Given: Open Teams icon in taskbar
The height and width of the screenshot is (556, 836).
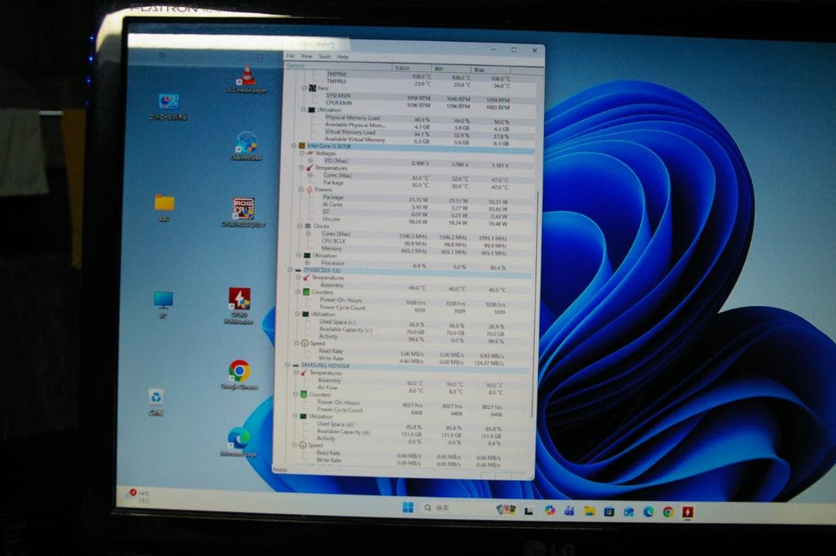Looking at the screenshot, I should tap(570, 511).
